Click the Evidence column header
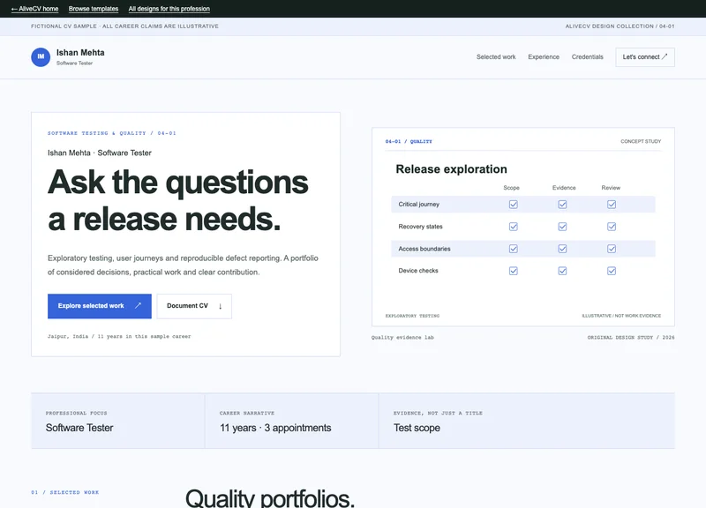The image size is (706, 508). 564,188
